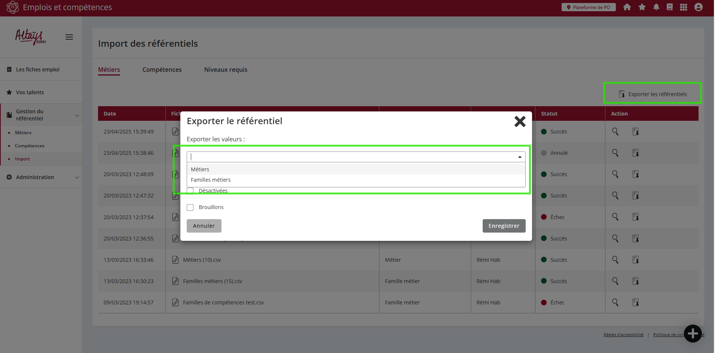Close the Exporter le référentiel dialog

coord(520,122)
